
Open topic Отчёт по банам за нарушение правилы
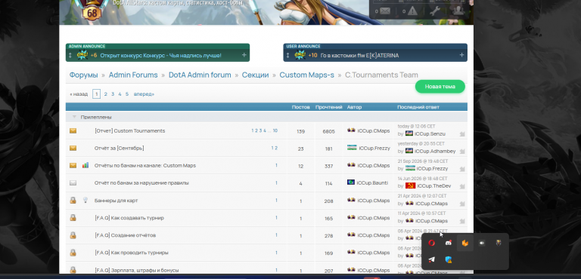pos(141,183)
